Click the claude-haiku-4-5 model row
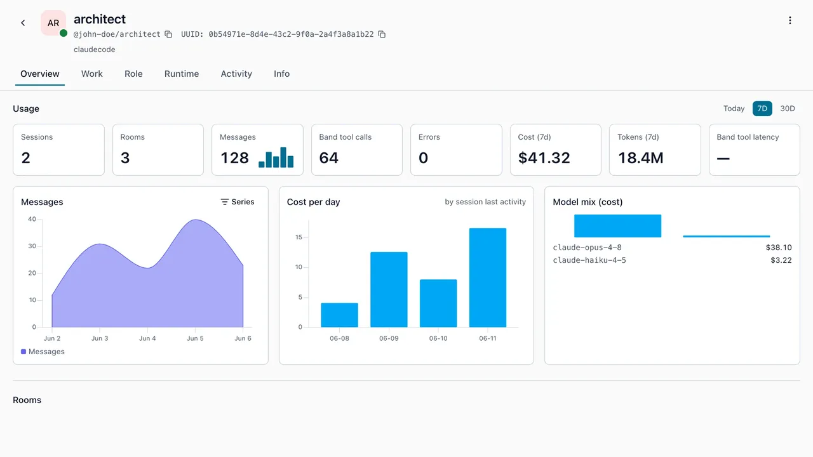The image size is (813, 457). (x=672, y=260)
